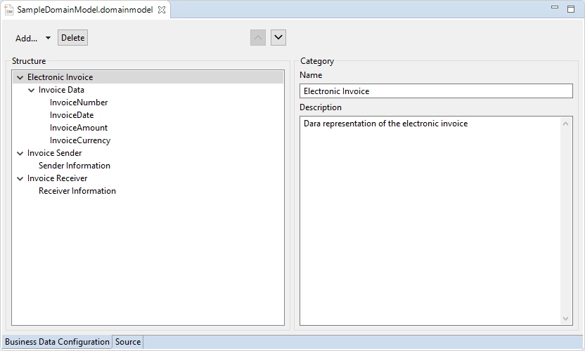Click the Name input field

point(436,91)
